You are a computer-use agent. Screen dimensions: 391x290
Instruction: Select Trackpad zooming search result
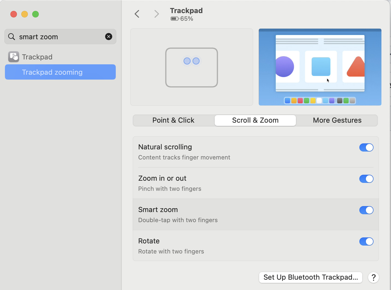[x=60, y=72]
